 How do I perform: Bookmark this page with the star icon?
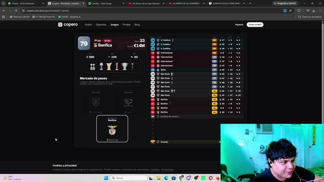coord(290,11)
